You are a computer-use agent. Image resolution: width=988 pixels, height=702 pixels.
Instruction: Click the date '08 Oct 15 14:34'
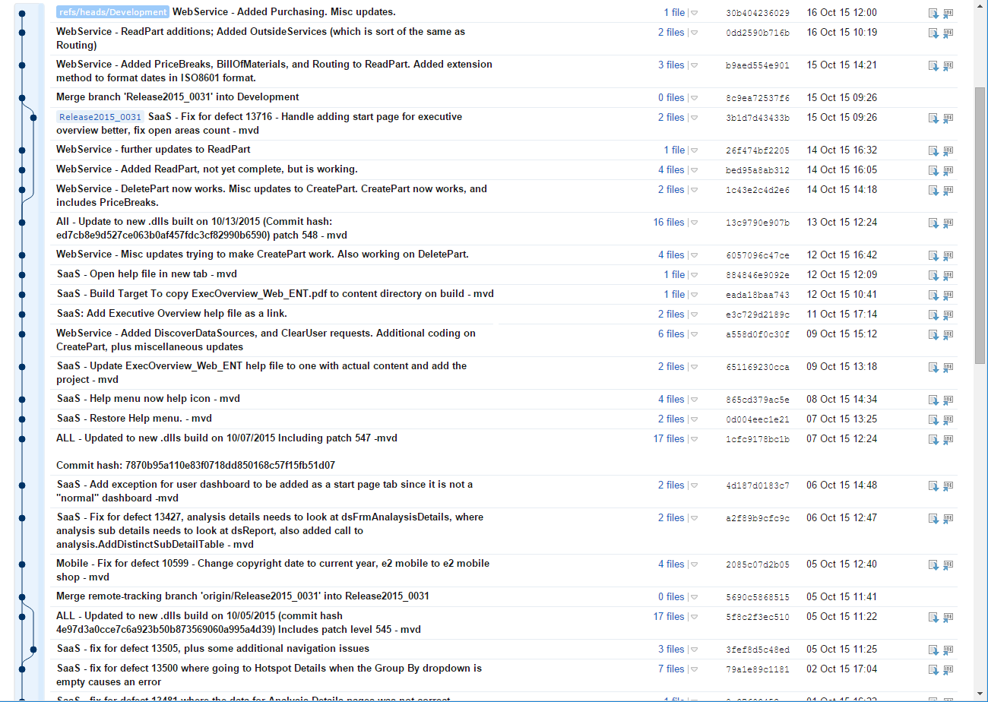842,400
